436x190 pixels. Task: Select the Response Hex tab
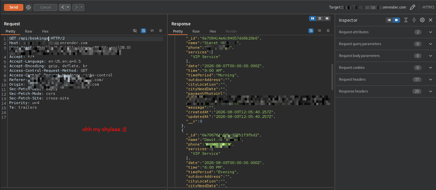click(213, 31)
